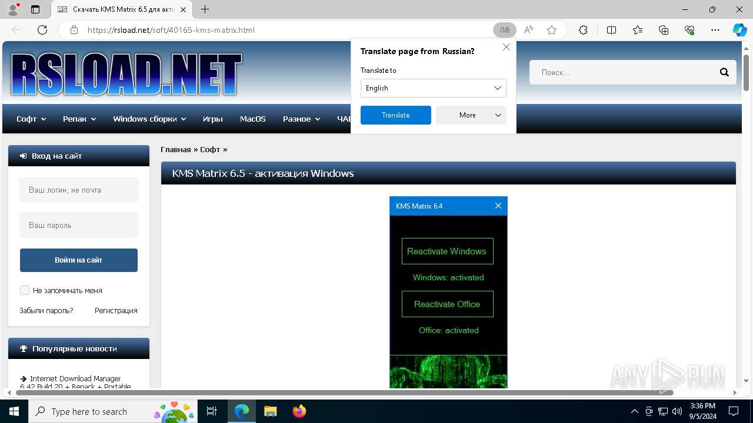Click Reactivate Windows in the preview image

(x=447, y=251)
